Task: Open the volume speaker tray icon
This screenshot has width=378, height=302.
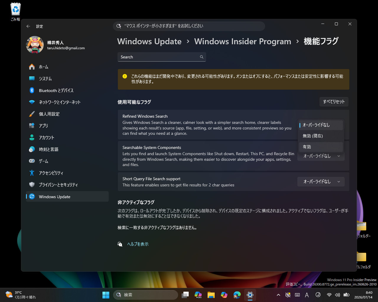Action: [338, 295]
